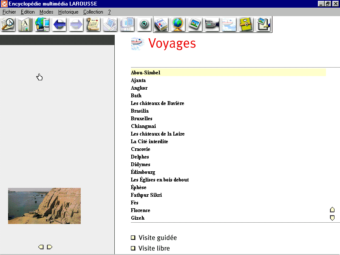Close the Larousse encyclopedia window
Viewport: 340px width, 255px height.
click(335, 4)
